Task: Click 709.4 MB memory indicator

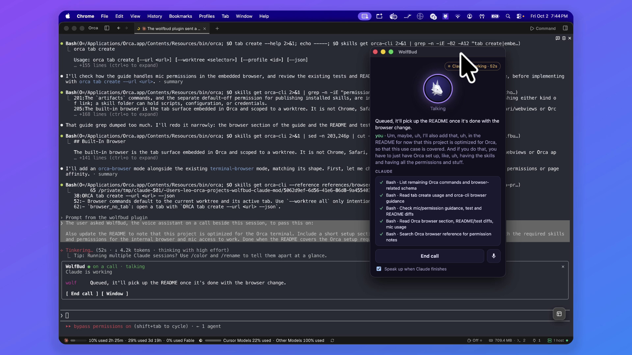Action: (x=500, y=341)
